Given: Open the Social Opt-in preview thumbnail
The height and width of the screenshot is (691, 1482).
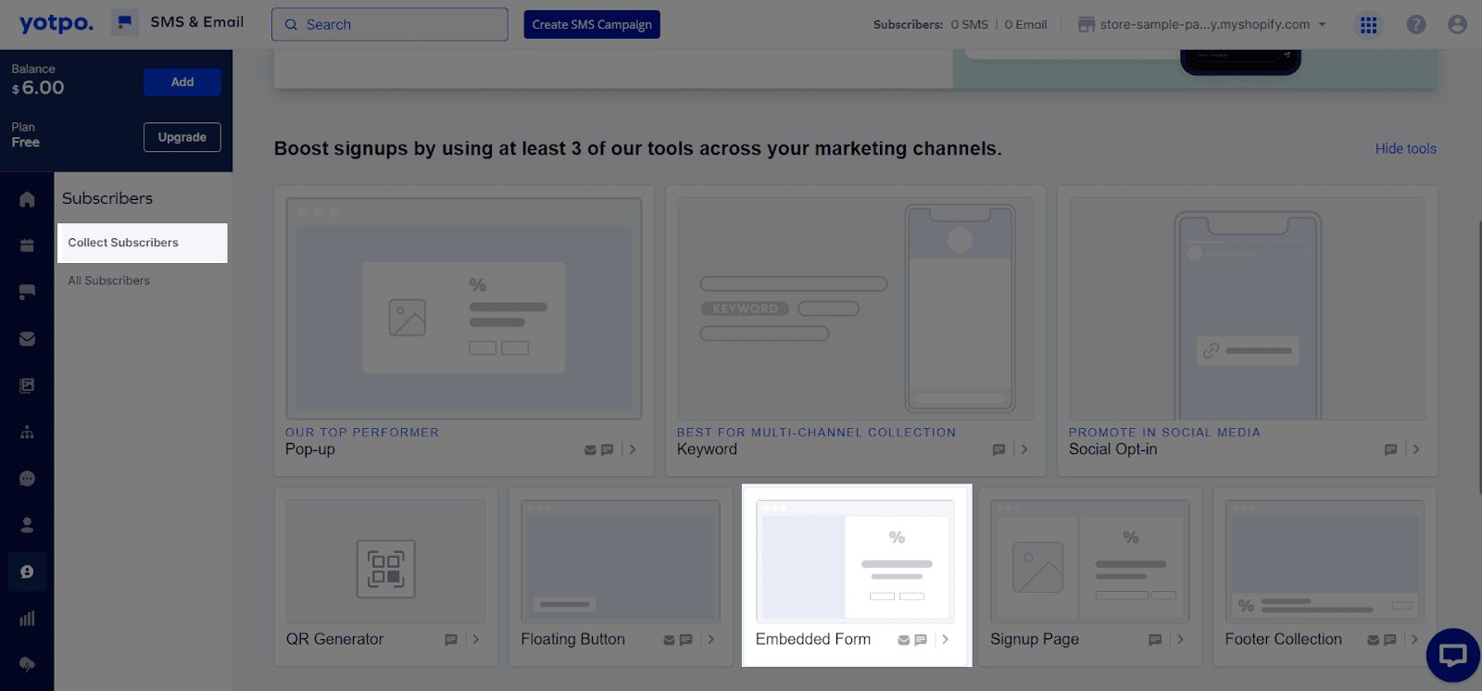Looking at the screenshot, I should (1248, 308).
